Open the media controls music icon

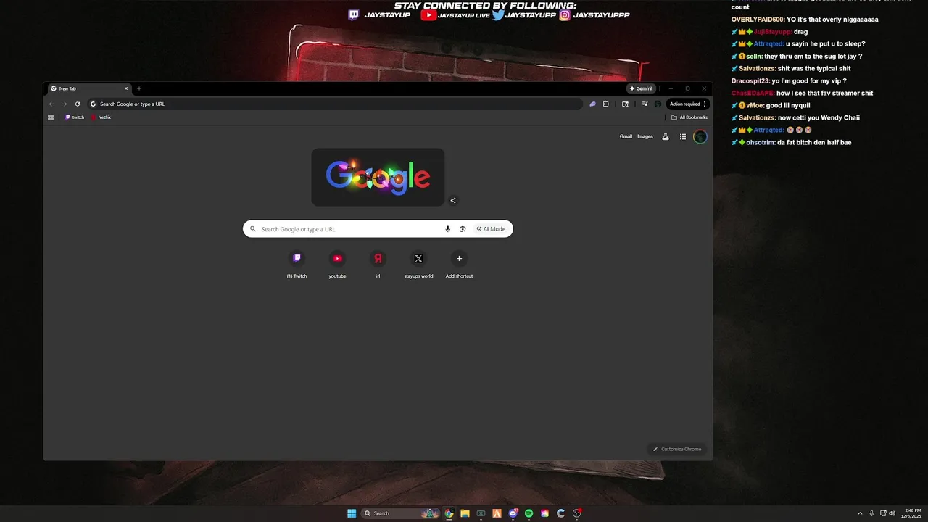coord(645,104)
